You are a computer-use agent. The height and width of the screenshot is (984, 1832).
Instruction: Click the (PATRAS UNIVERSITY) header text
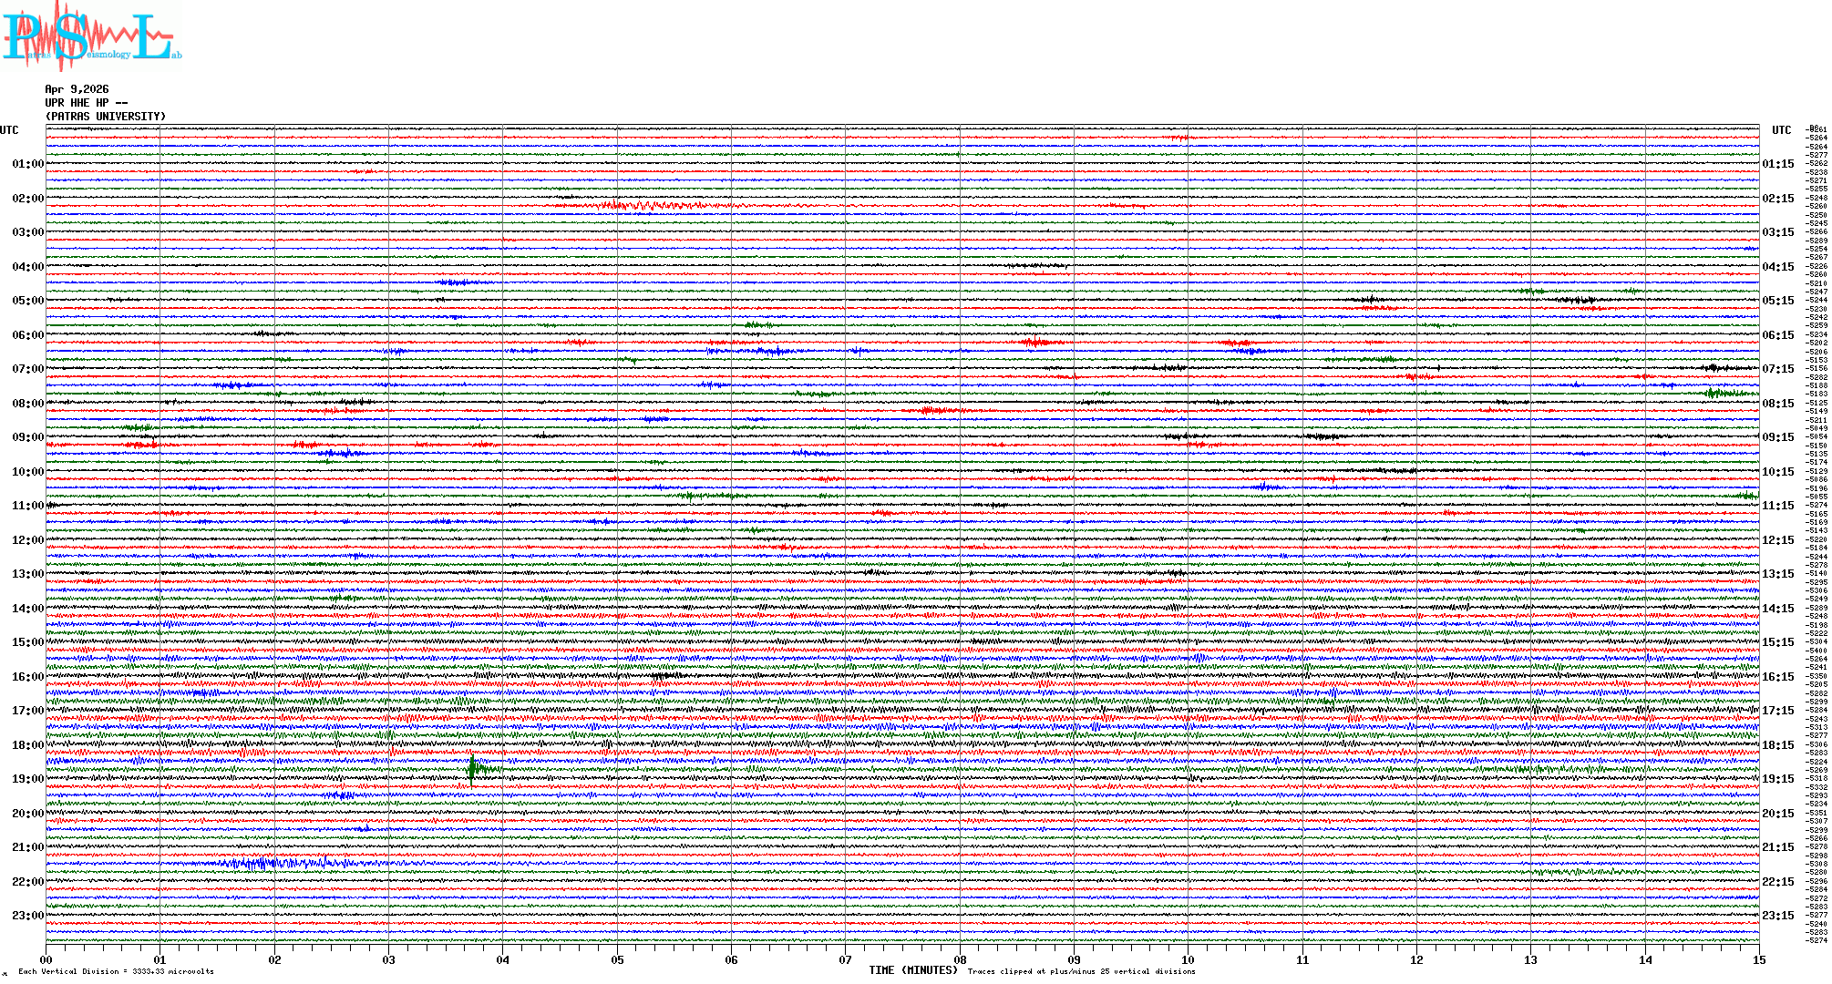click(x=106, y=117)
